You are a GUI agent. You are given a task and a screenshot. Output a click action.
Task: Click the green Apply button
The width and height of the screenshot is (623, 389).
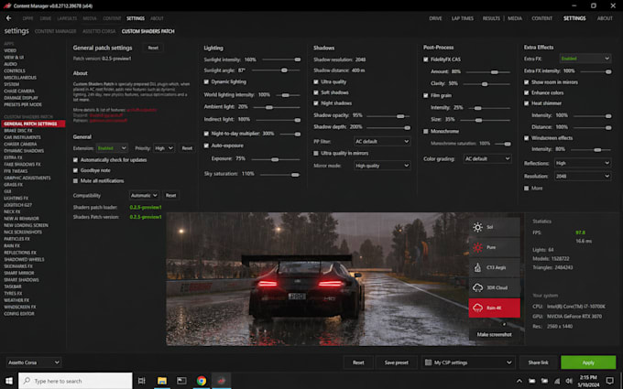point(588,362)
